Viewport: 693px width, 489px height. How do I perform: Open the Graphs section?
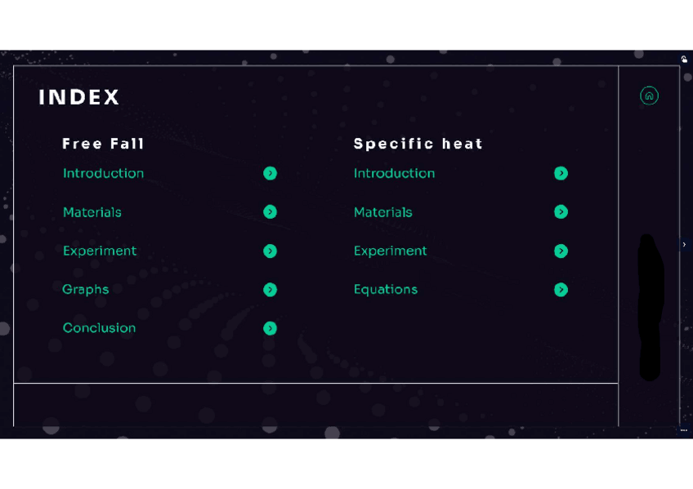point(85,289)
